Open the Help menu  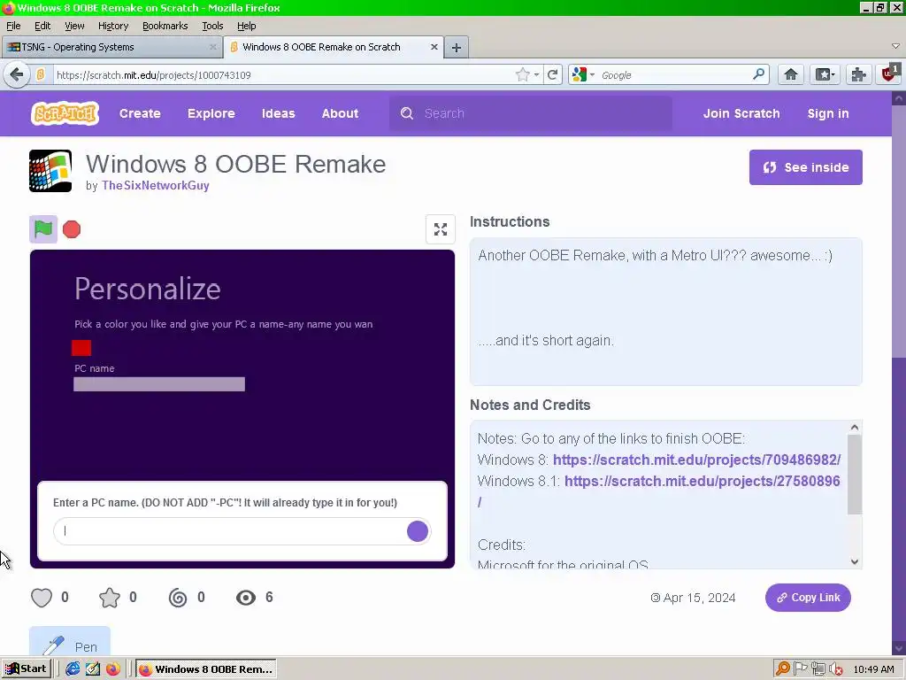pyautogui.click(x=246, y=26)
